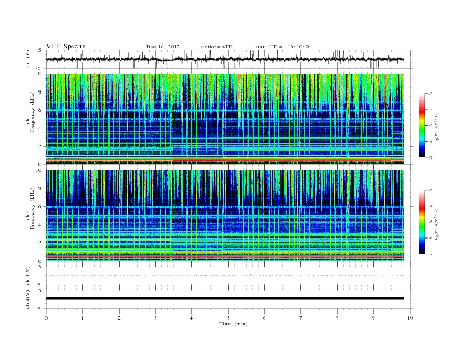Select the "start UT = 16:10:0" text
This screenshot has width=462, height=357.
coord(282,47)
